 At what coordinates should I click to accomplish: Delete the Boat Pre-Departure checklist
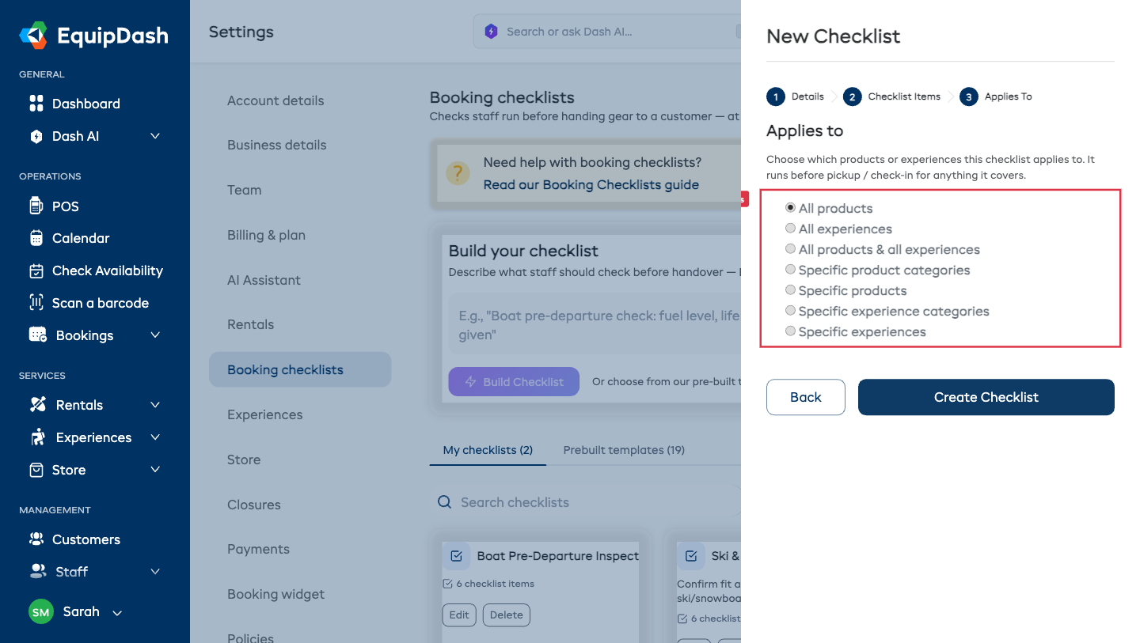coord(507,615)
